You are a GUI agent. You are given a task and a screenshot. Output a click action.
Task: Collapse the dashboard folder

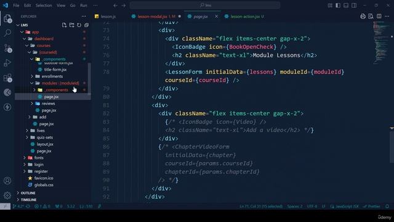25,39
